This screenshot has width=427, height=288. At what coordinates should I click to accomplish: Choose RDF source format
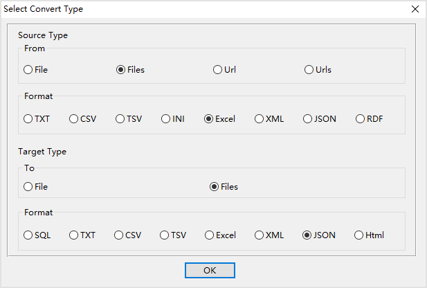click(x=361, y=119)
